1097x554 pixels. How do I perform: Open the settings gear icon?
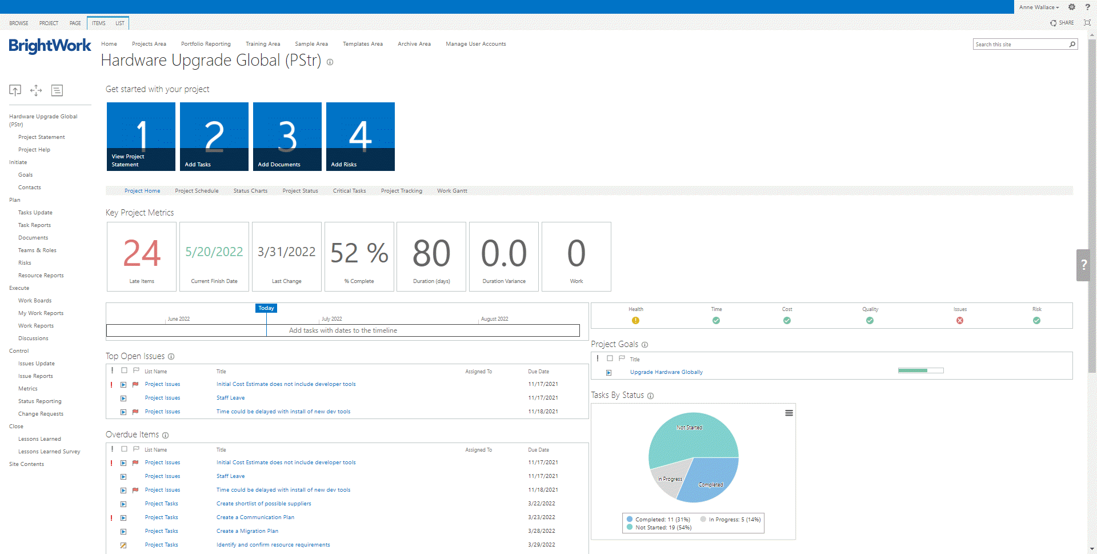1072,7
